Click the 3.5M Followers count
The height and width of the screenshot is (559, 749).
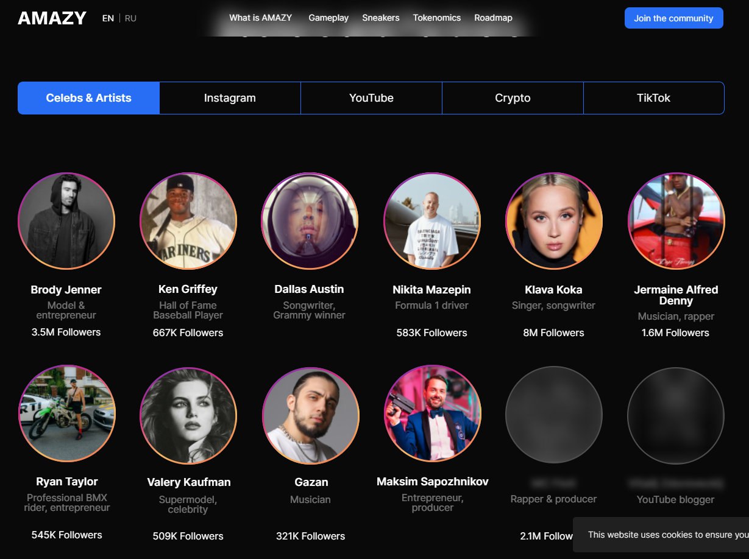click(66, 332)
